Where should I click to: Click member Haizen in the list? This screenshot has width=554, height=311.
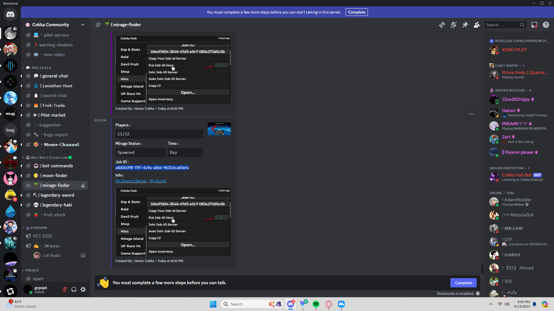point(519,113)
